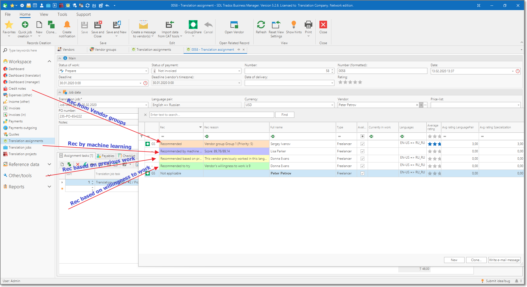527x287 pixels.
Task: Create a message to vendor(s)
Action: [143, 29]
